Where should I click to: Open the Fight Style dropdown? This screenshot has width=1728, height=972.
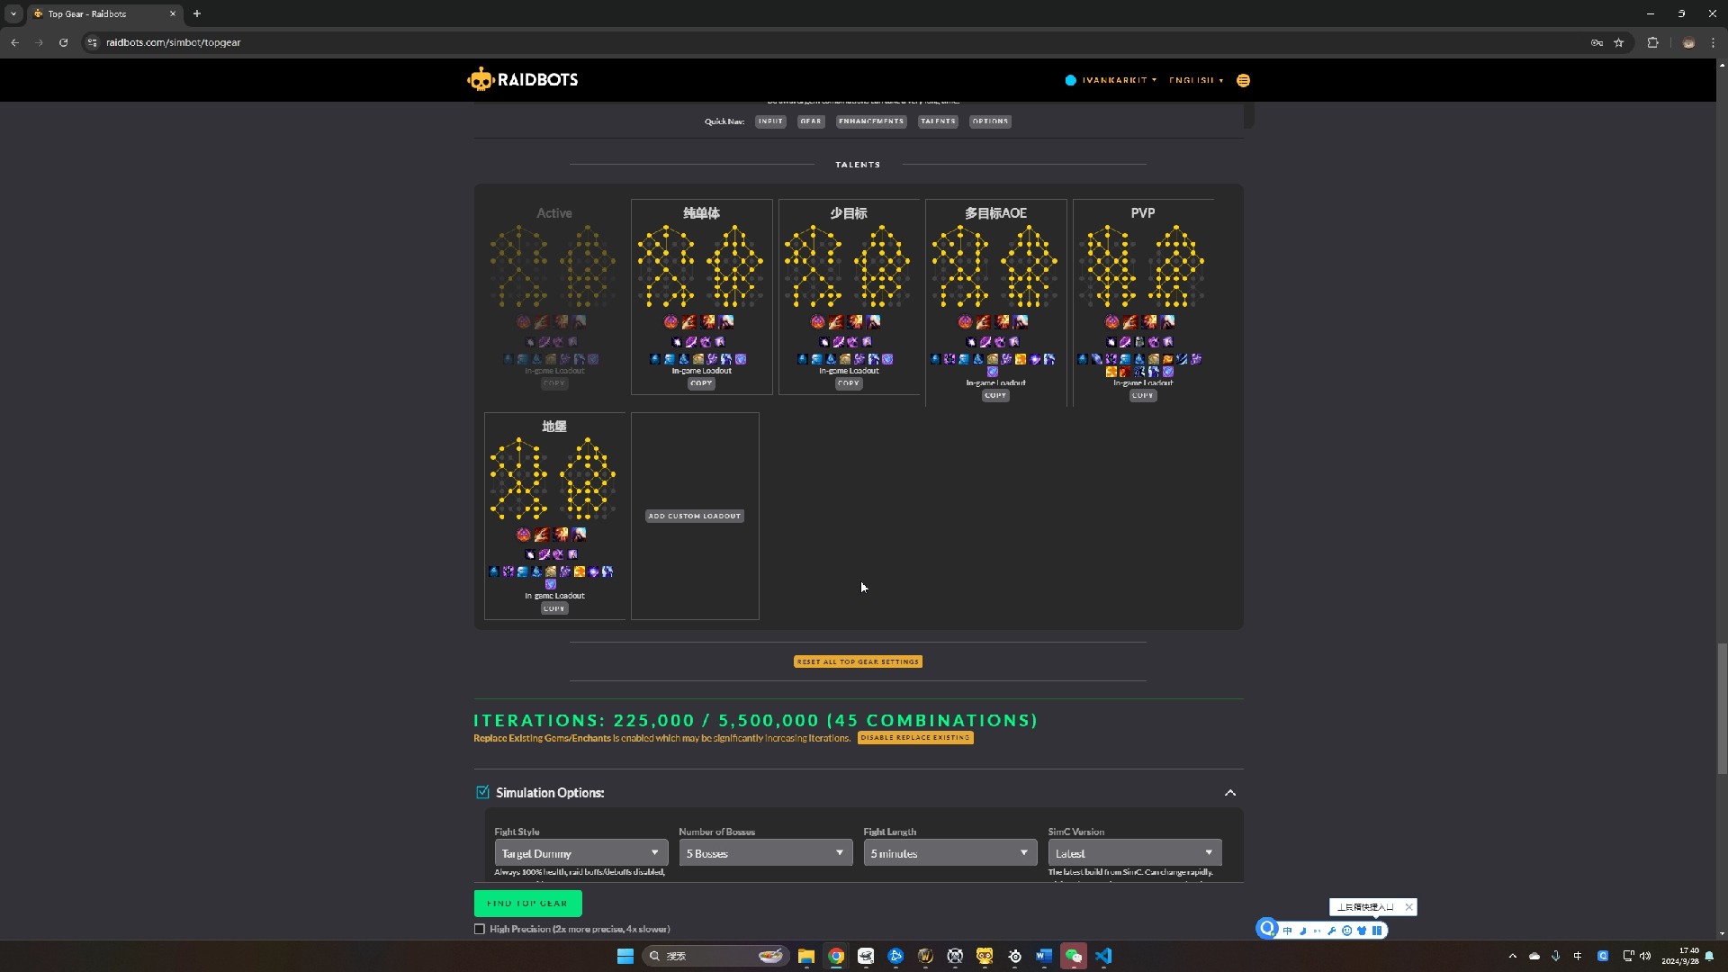pyautogui.click(x=581, y=853)
